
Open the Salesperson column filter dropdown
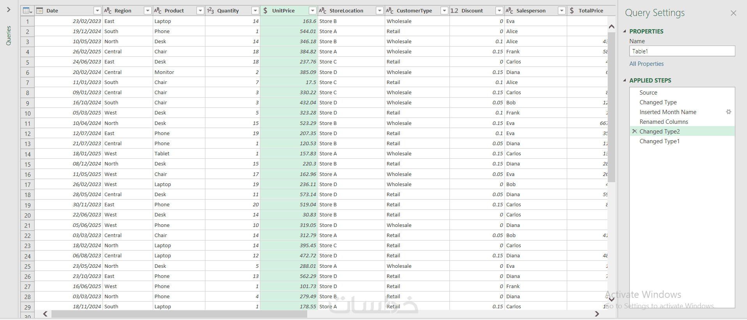pos(562,11)
